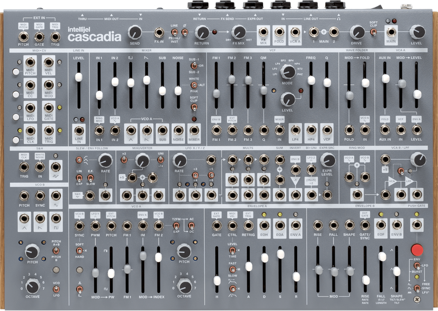Click the EXPR LEVEL knob
Viewport: 438px width, 311px height.
pos(327,160)
